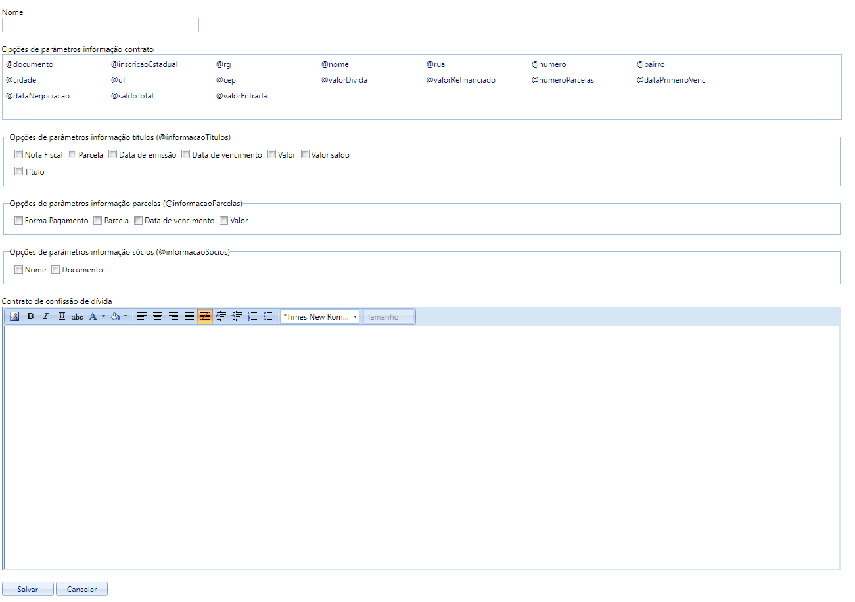Select the @dataPrimeiroVenc parameter

[x=671, y=80]
